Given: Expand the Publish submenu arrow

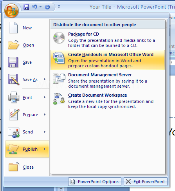Looking at the screenshot, I should (45, 149).
